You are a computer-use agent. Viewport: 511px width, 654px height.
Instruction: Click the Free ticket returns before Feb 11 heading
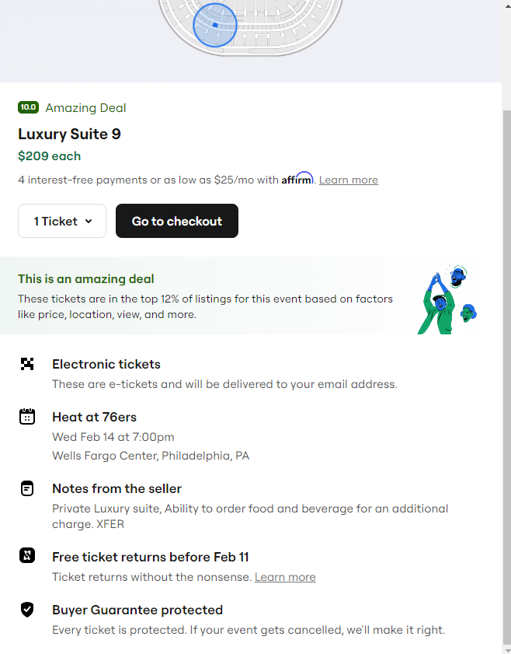tap(150, 557)
